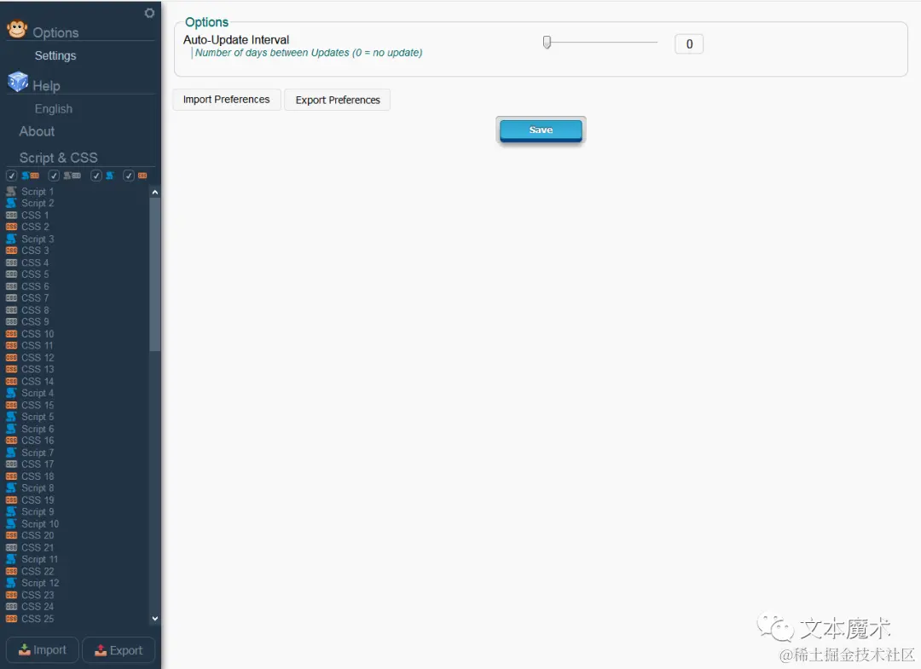Click the gray CSS icon for CSS 9
This screenshot has height=669, width=921.
tap(11, 321)
